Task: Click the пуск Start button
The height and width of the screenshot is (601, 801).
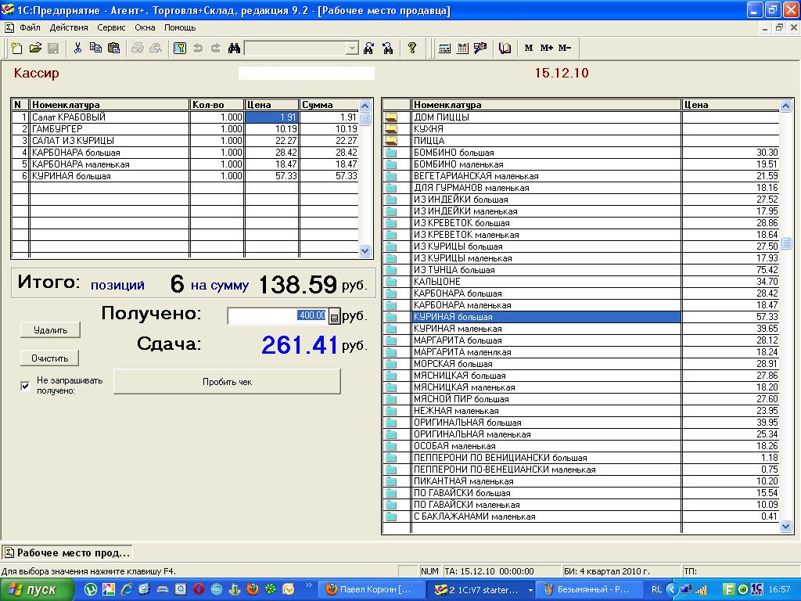Action: pyautogui.click(x=37, y=590)
